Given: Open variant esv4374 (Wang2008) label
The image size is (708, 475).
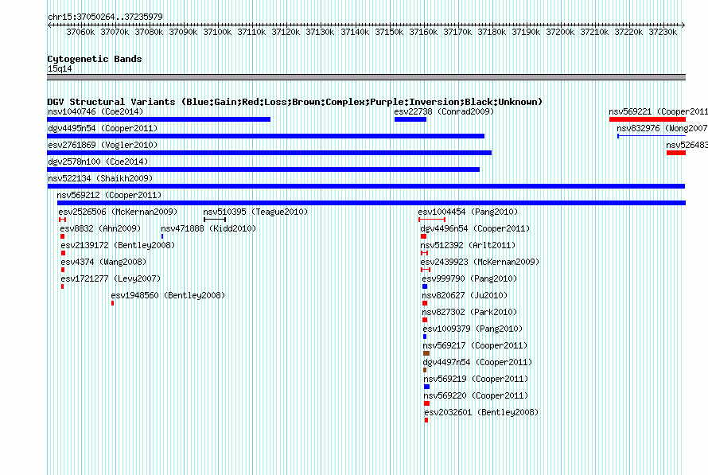Looking at the screenshot, I should (x=104, y=262).
